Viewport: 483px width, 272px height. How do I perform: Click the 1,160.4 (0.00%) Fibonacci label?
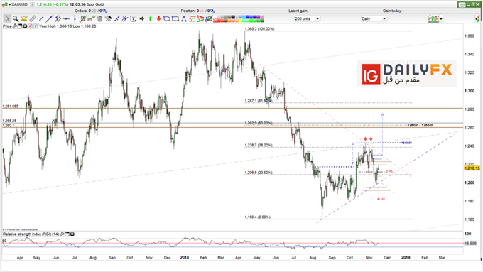coord(258,217)
